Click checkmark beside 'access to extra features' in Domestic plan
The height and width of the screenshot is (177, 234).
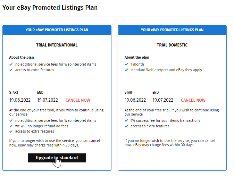click(126, 126)
